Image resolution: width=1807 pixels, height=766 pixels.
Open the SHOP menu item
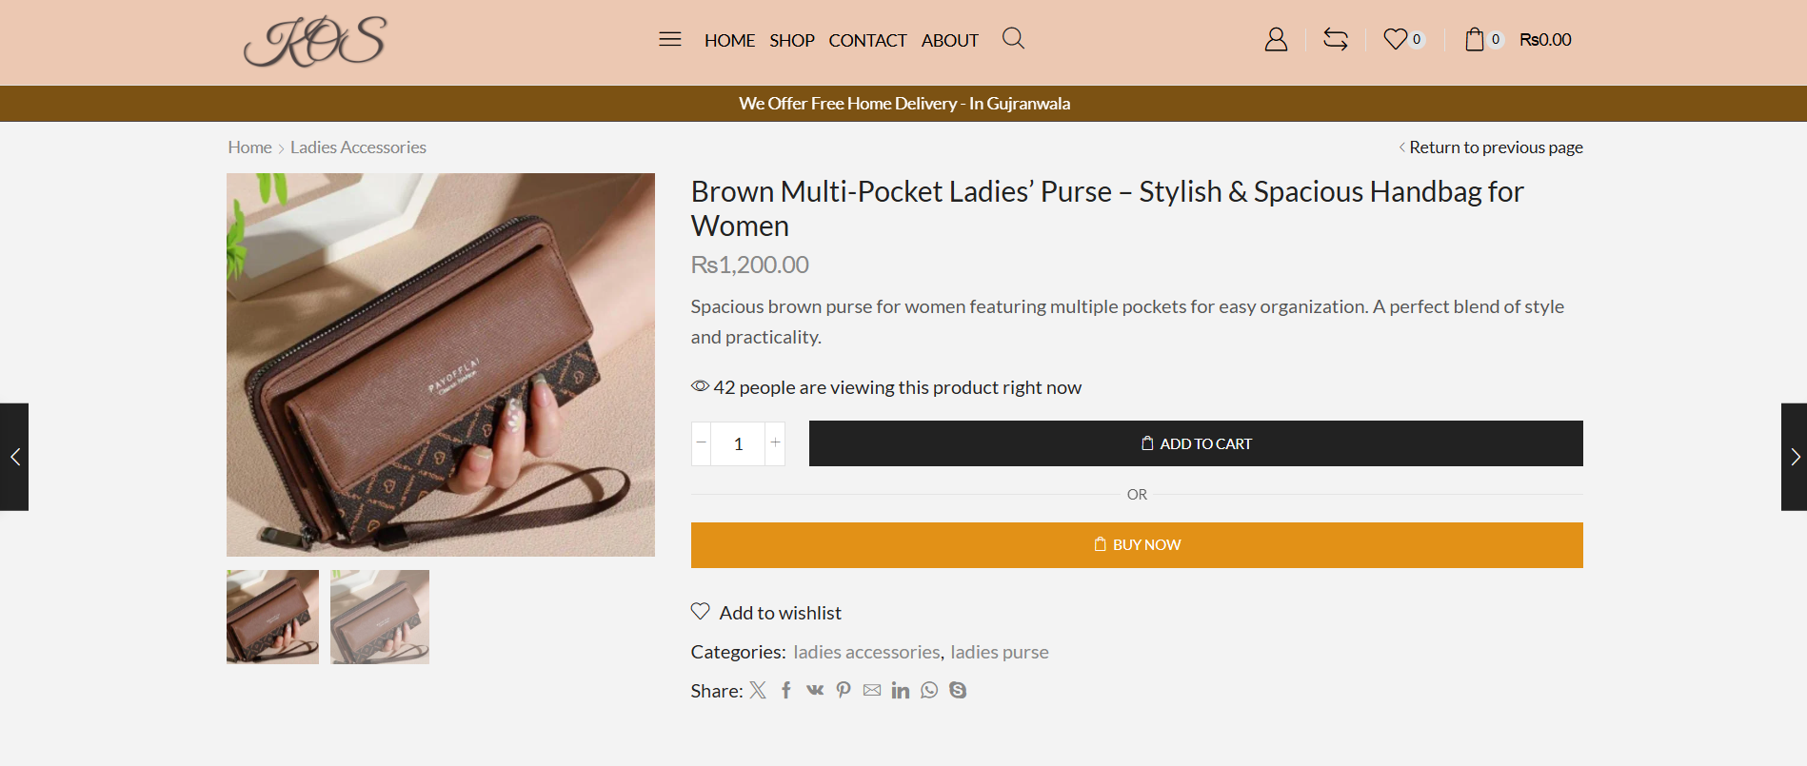(x=791, y=40)
